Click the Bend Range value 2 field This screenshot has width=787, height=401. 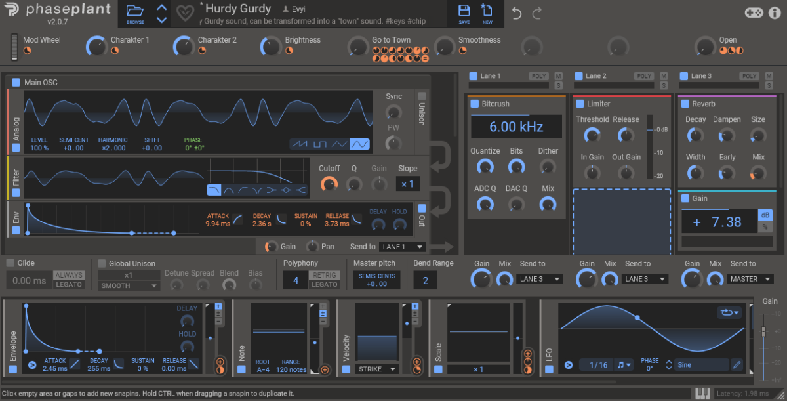(x=425, y=280)
